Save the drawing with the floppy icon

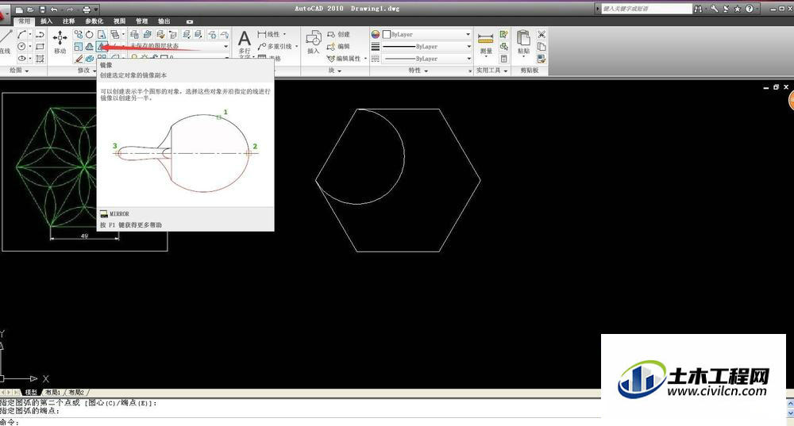(42, 9)
